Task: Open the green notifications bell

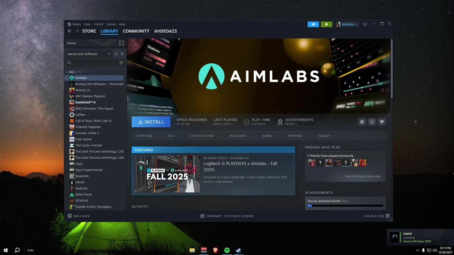Action: pos(326,24)
